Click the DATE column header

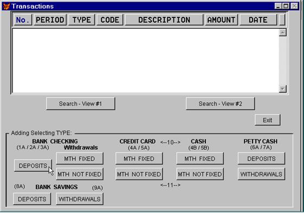pyautogui.click(x=258, y=20)
